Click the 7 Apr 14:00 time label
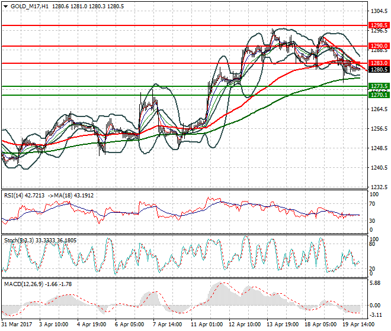This screenshot has width=391, height=331. [167, 324]
